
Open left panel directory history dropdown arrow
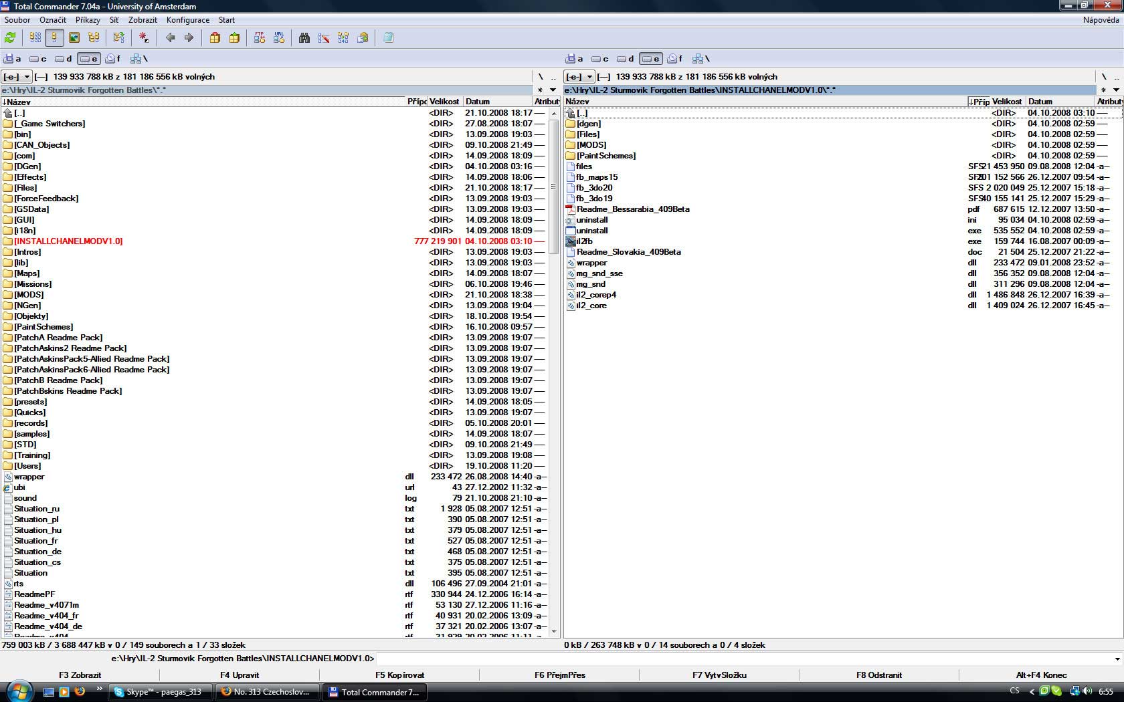coord(553,90)
